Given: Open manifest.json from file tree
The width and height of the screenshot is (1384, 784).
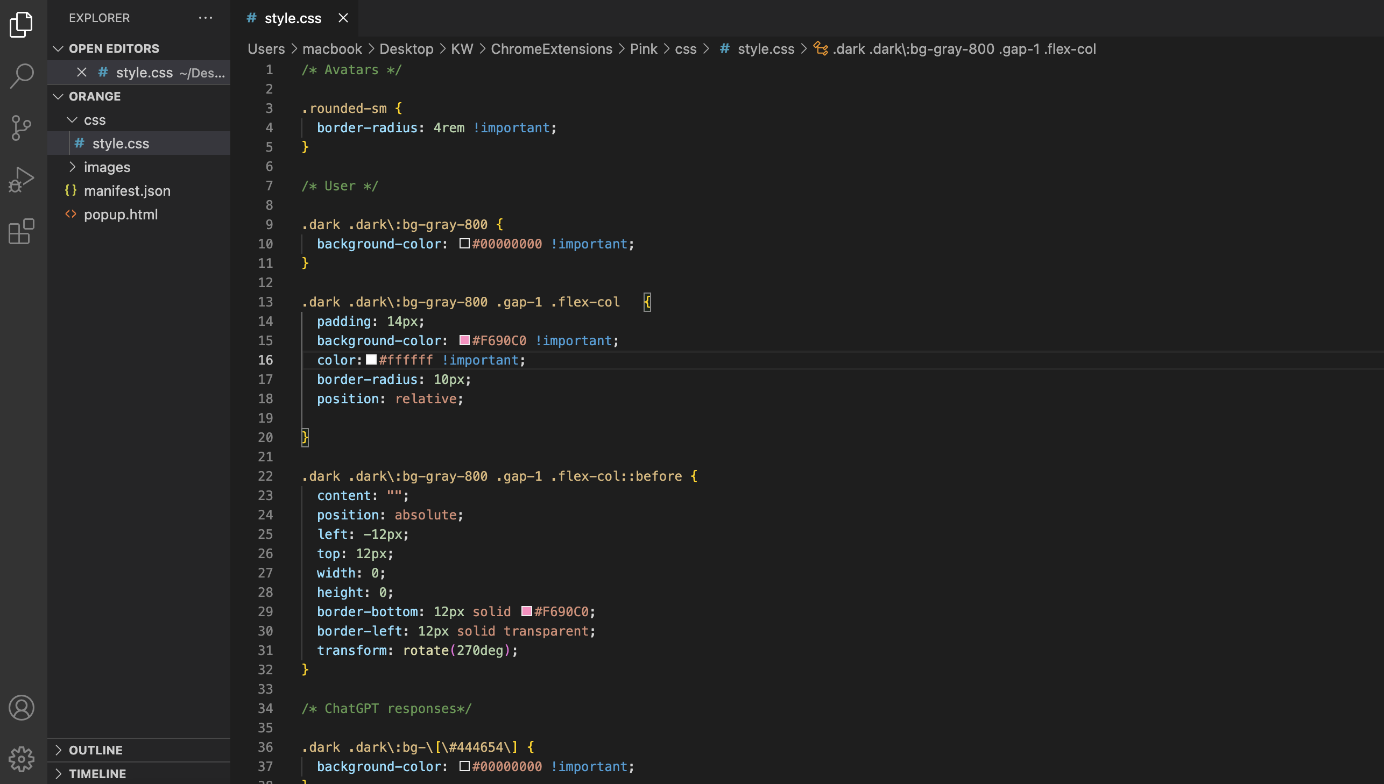Looking at the screenshot, I should click(127, 190).
